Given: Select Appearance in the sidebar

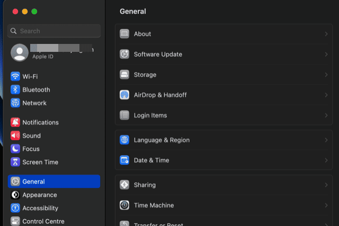Looking at the screenshot, I should [39, 195].
